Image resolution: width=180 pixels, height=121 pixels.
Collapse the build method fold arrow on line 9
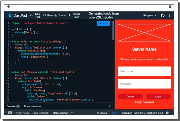click(10, 48)
